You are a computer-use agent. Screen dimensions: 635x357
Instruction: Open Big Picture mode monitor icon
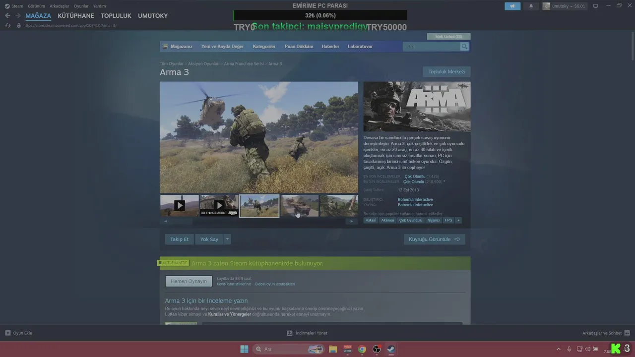596,6
